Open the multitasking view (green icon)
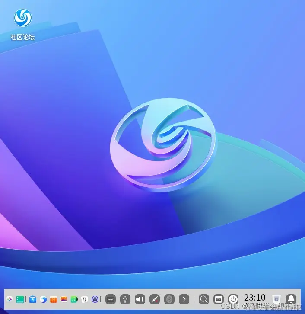The image size is (305, 314). click(20, 299)
